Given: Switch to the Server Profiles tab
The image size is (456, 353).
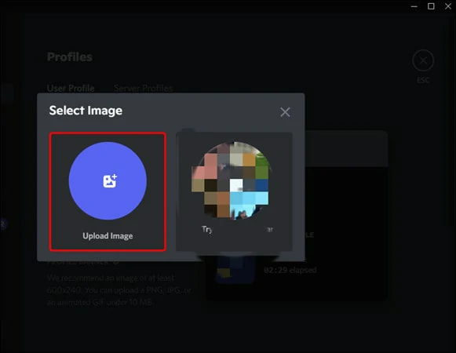Looking at the screenshot, I should (x=144, y=88).
